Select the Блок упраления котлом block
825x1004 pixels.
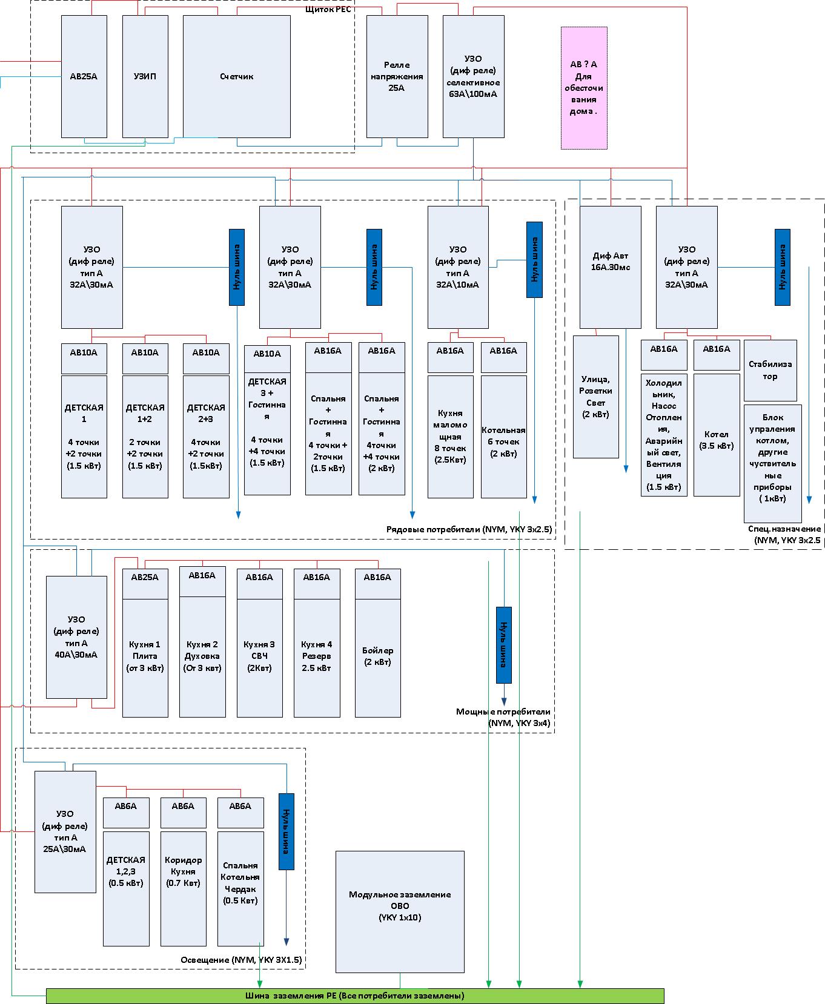[x=773, y=463]
